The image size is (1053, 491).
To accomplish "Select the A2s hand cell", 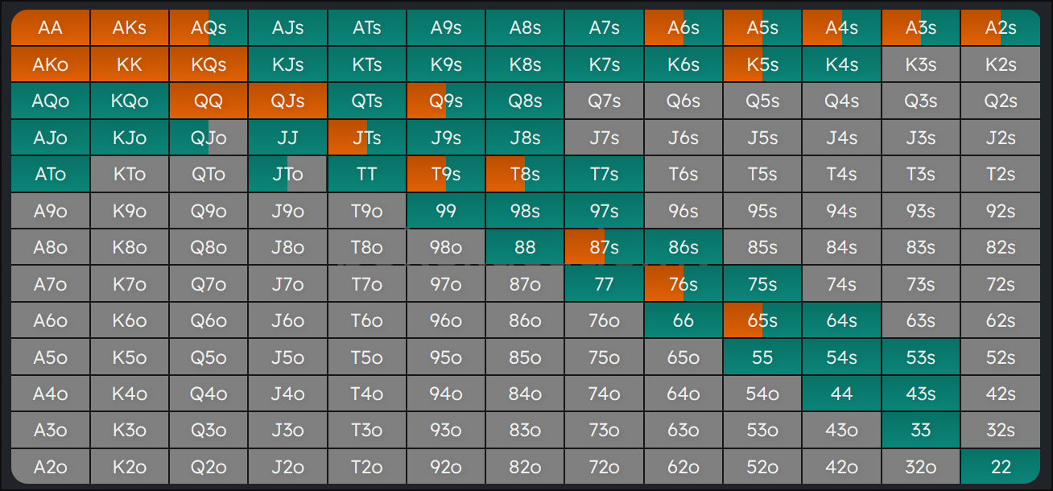I will point(1001,28).
